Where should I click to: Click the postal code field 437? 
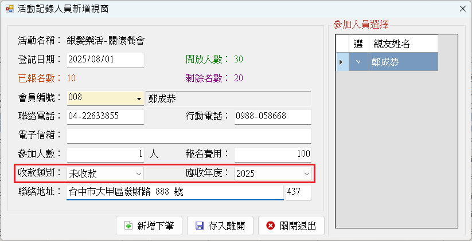(x=298, y=192)
